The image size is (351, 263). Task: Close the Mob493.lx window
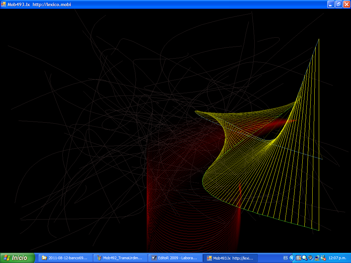(347, 4)
